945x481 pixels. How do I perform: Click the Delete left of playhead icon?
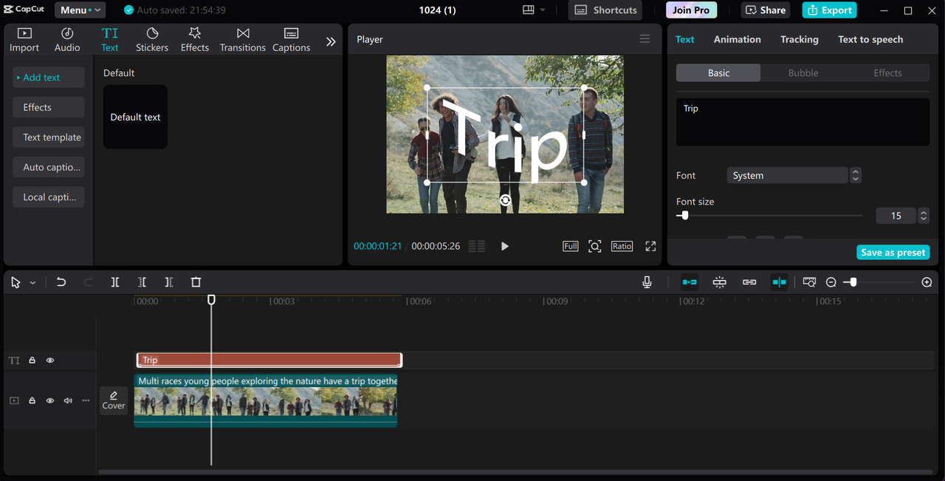click(142, 282)
